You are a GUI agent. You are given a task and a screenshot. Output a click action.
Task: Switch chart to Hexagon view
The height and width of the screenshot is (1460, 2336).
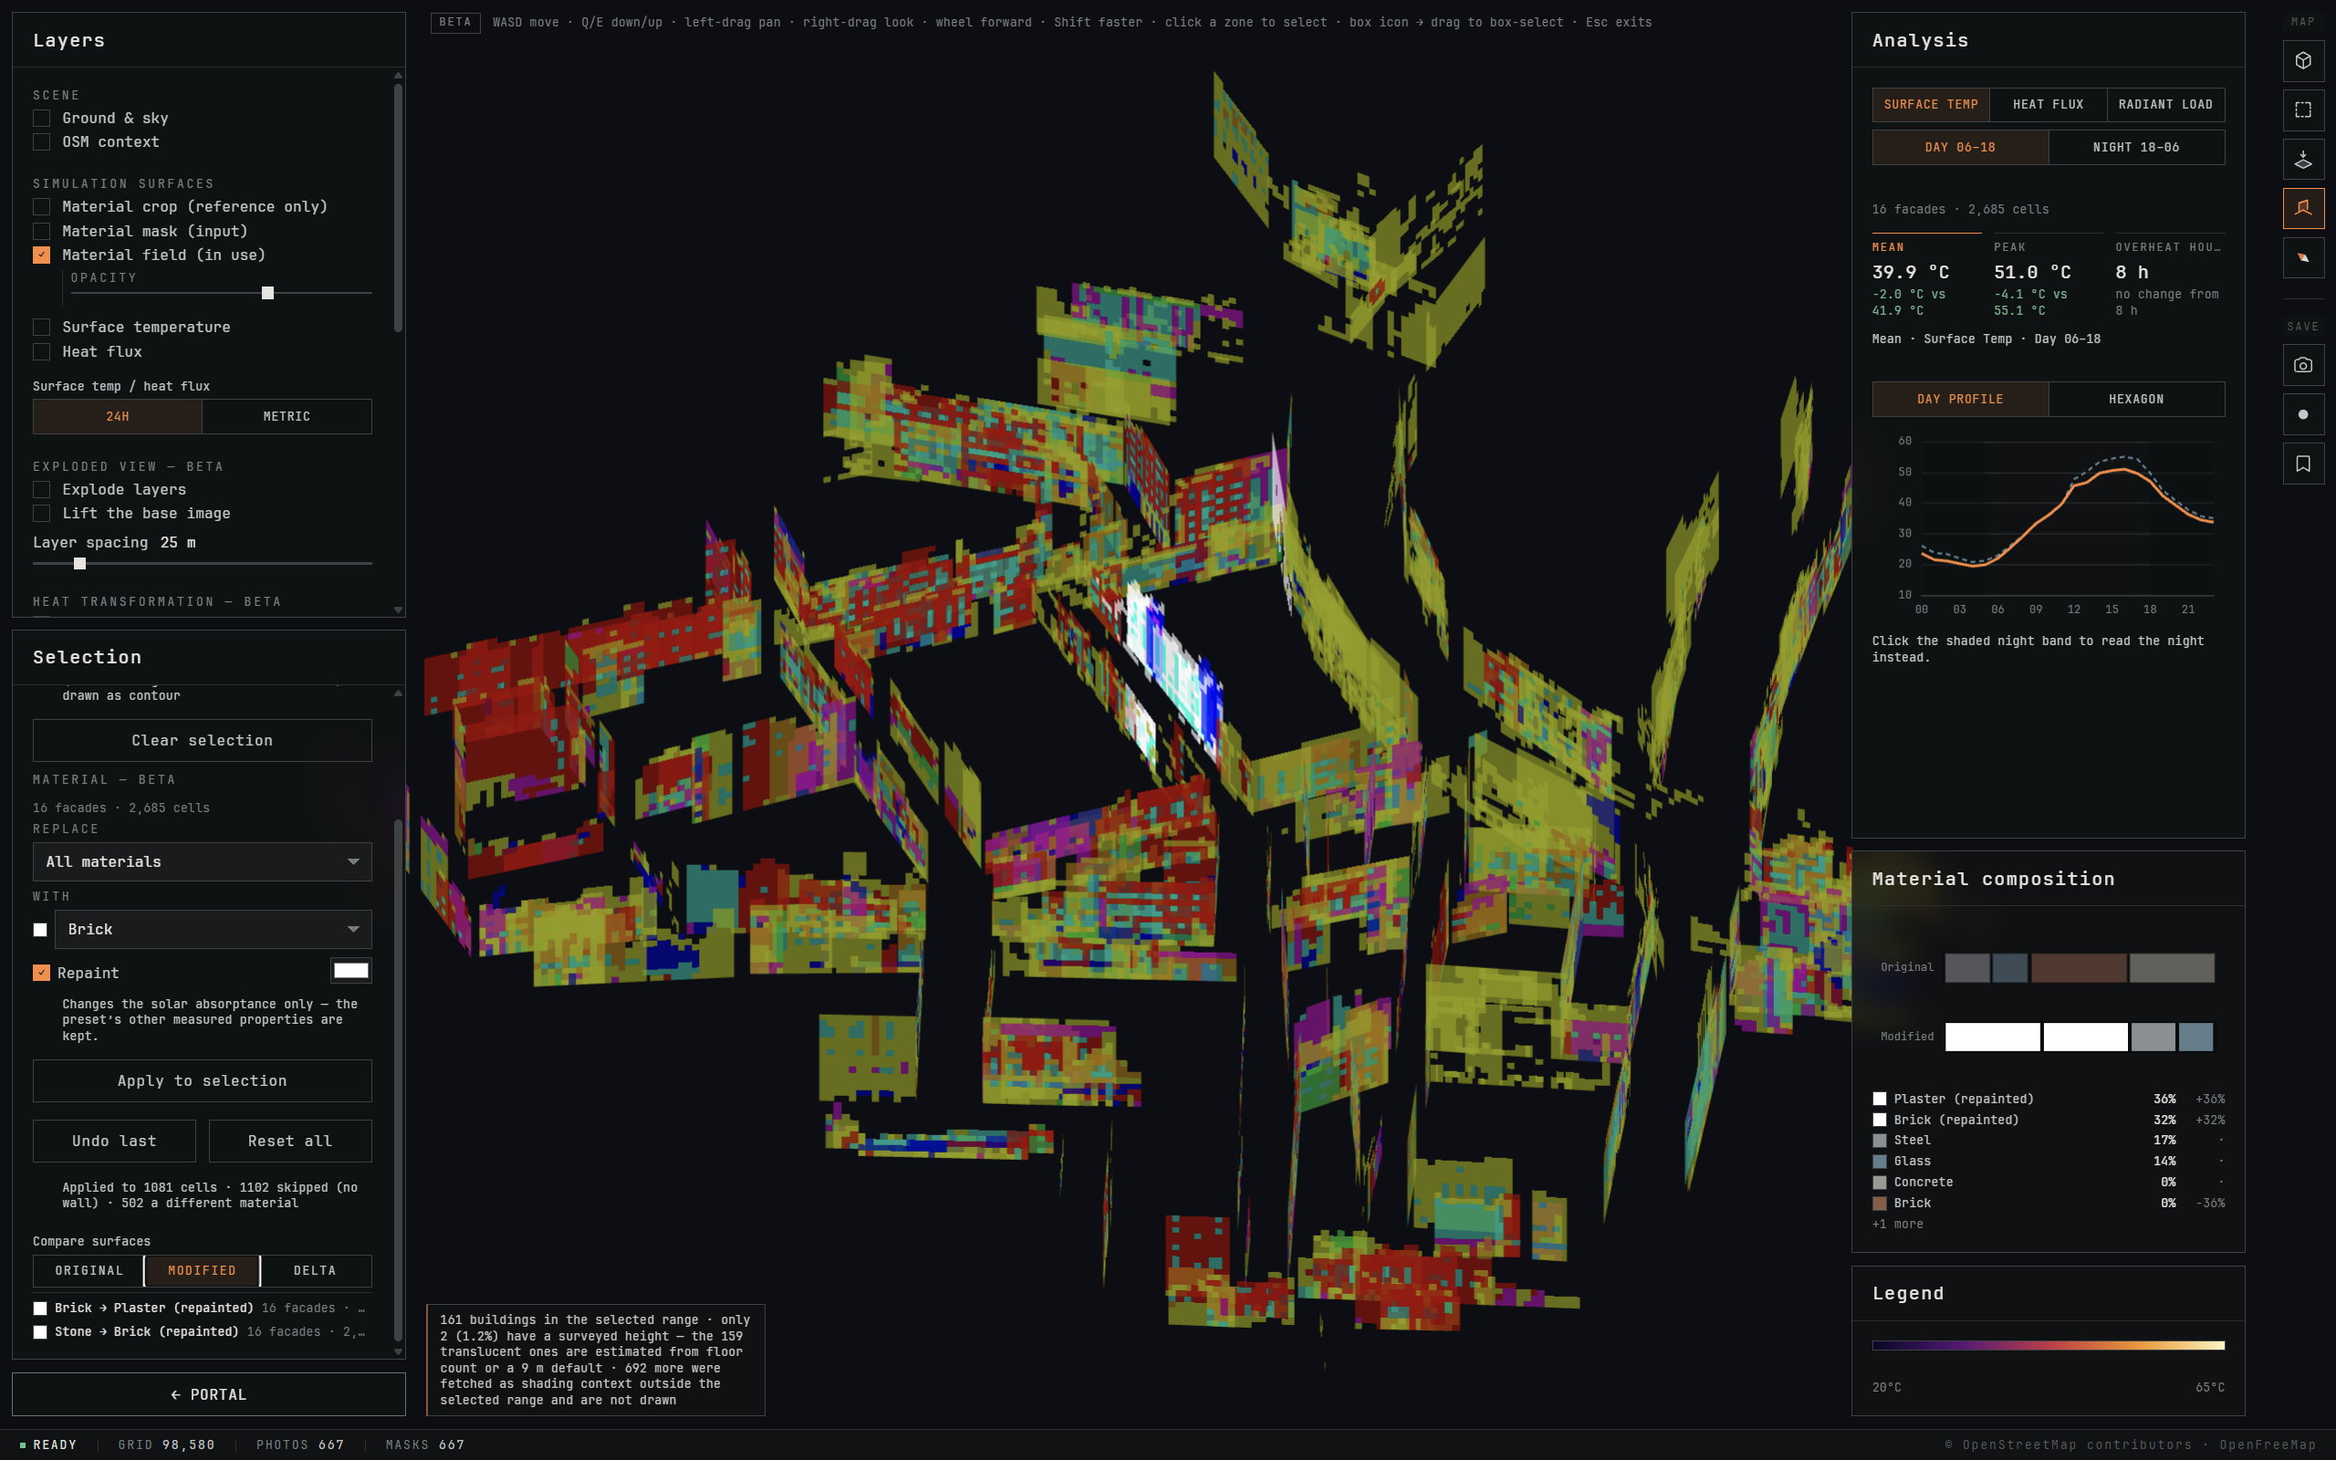(x=2136, y=399)
